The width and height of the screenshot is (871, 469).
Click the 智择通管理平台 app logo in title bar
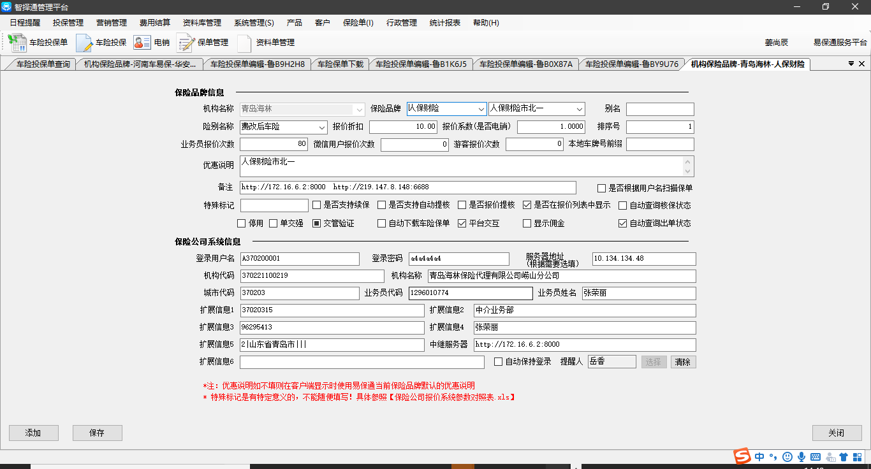pos(6,7)
